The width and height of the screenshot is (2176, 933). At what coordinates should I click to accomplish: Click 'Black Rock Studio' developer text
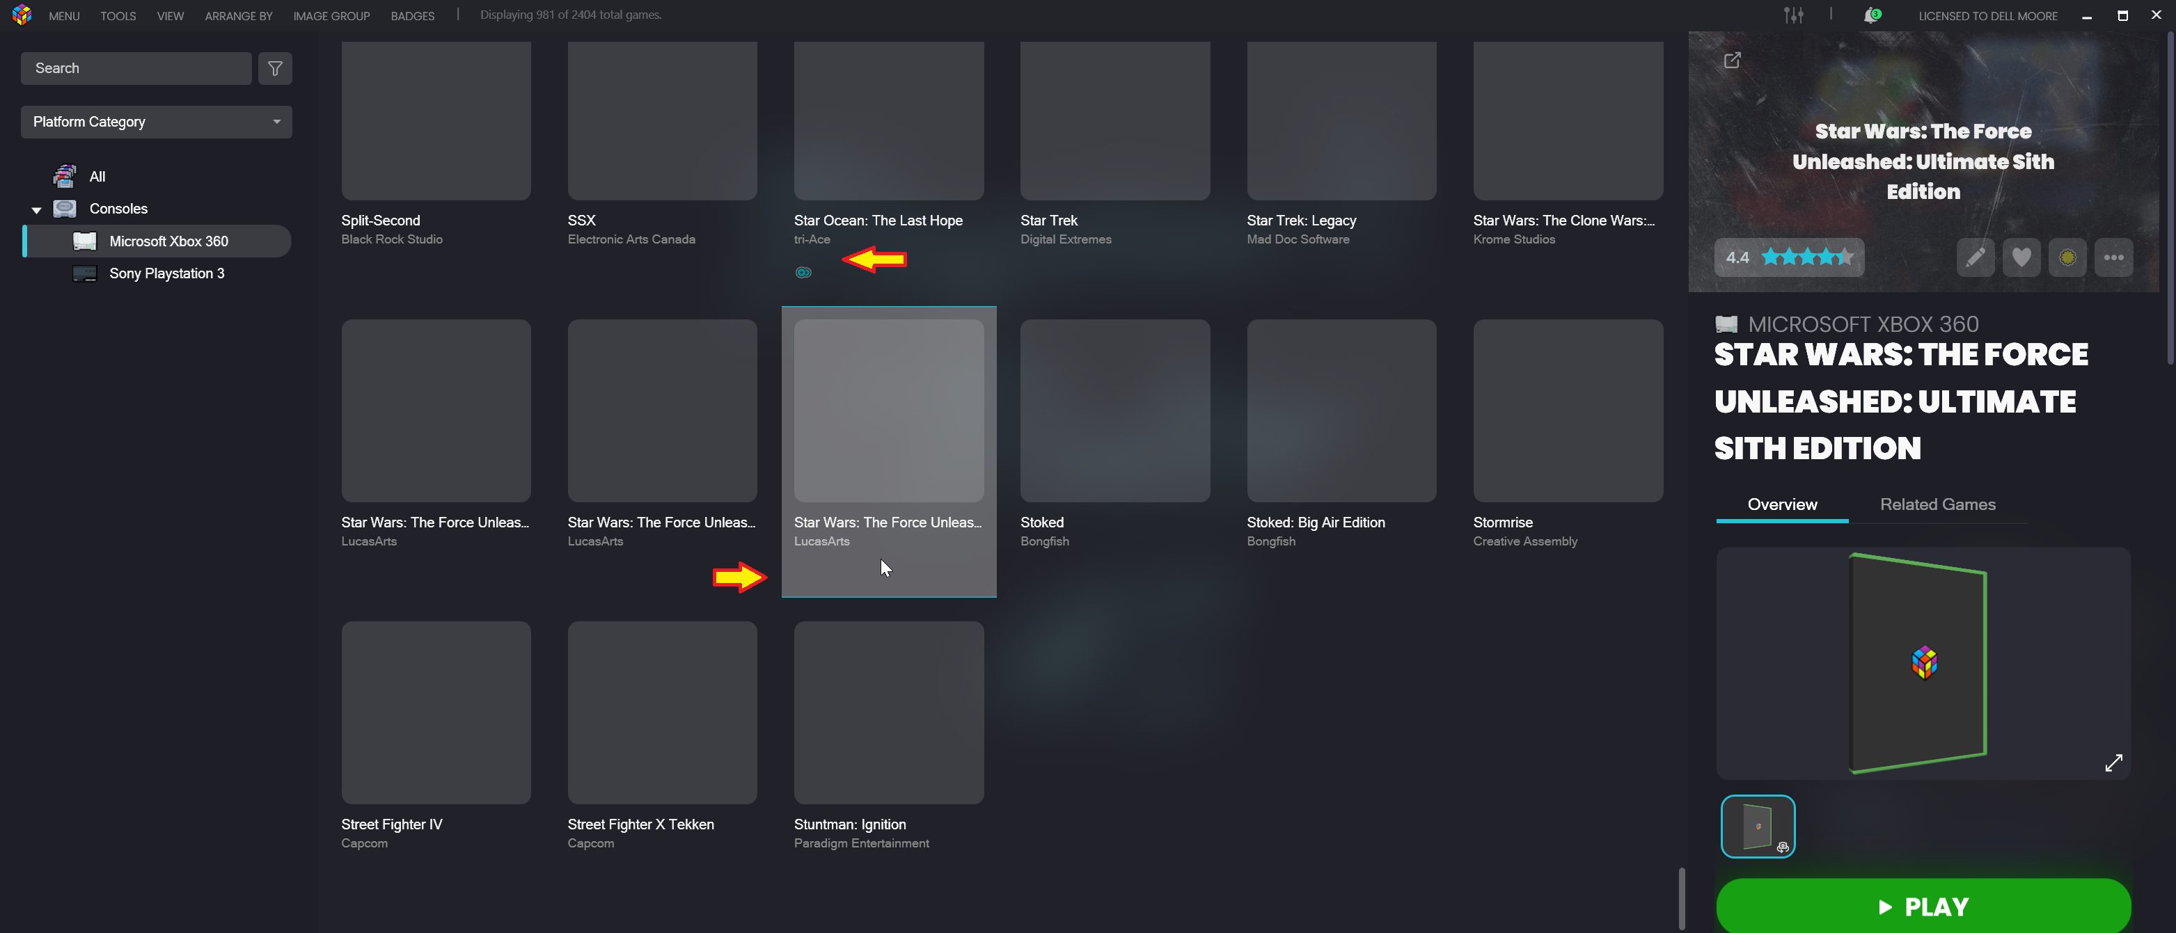[x=391, y=240]
